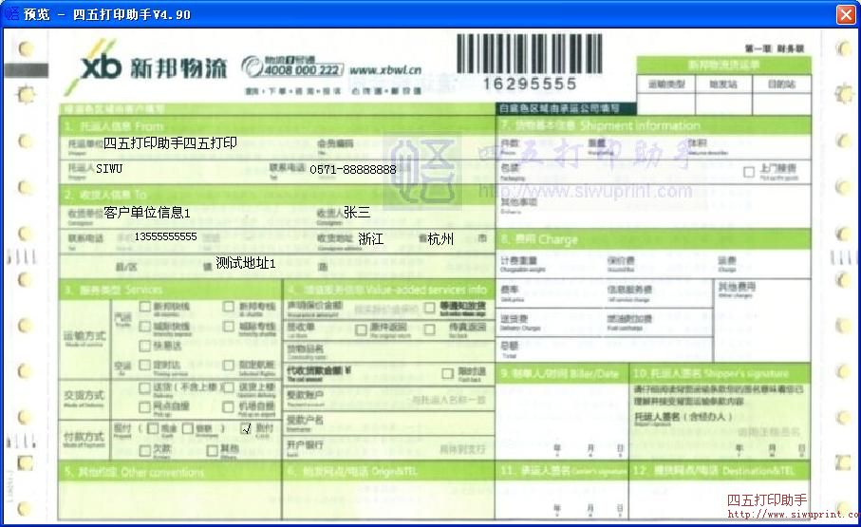Open the www.xbwl.cn website link
The height and width of the screenshot is (527, 861).
coord(385,69)
